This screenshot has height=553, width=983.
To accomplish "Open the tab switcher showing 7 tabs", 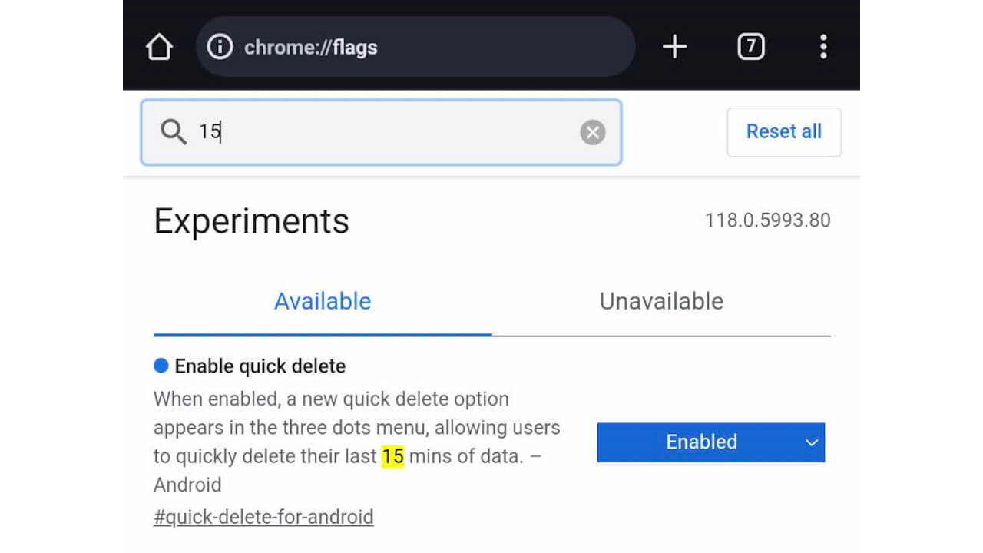I will 750,47.
